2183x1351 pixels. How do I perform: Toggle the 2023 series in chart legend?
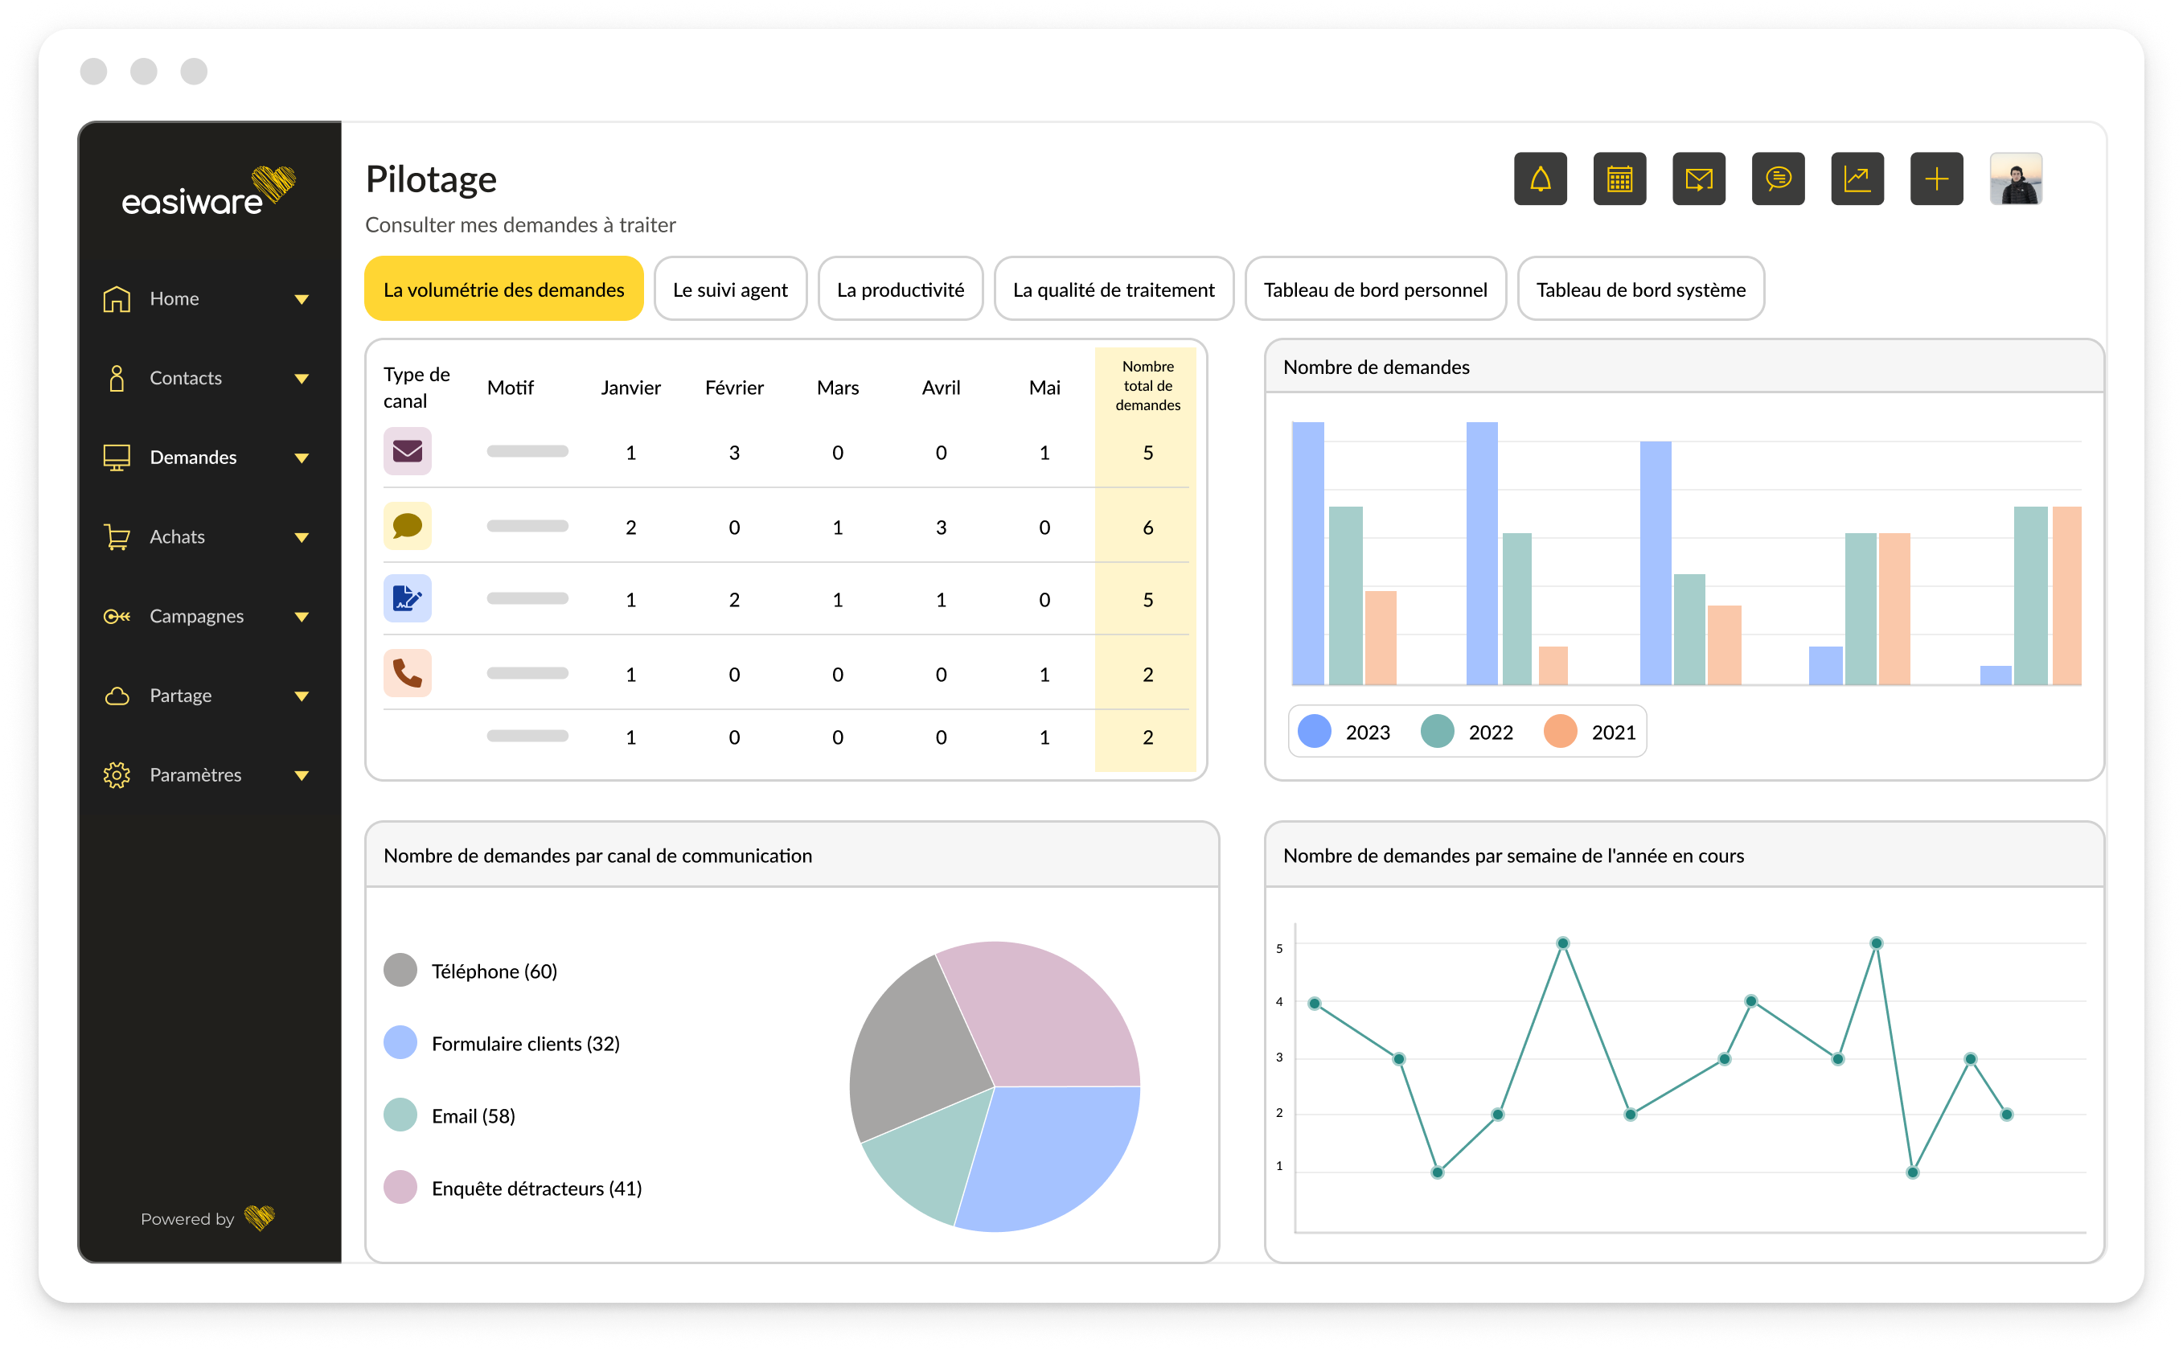[1314, 732]
